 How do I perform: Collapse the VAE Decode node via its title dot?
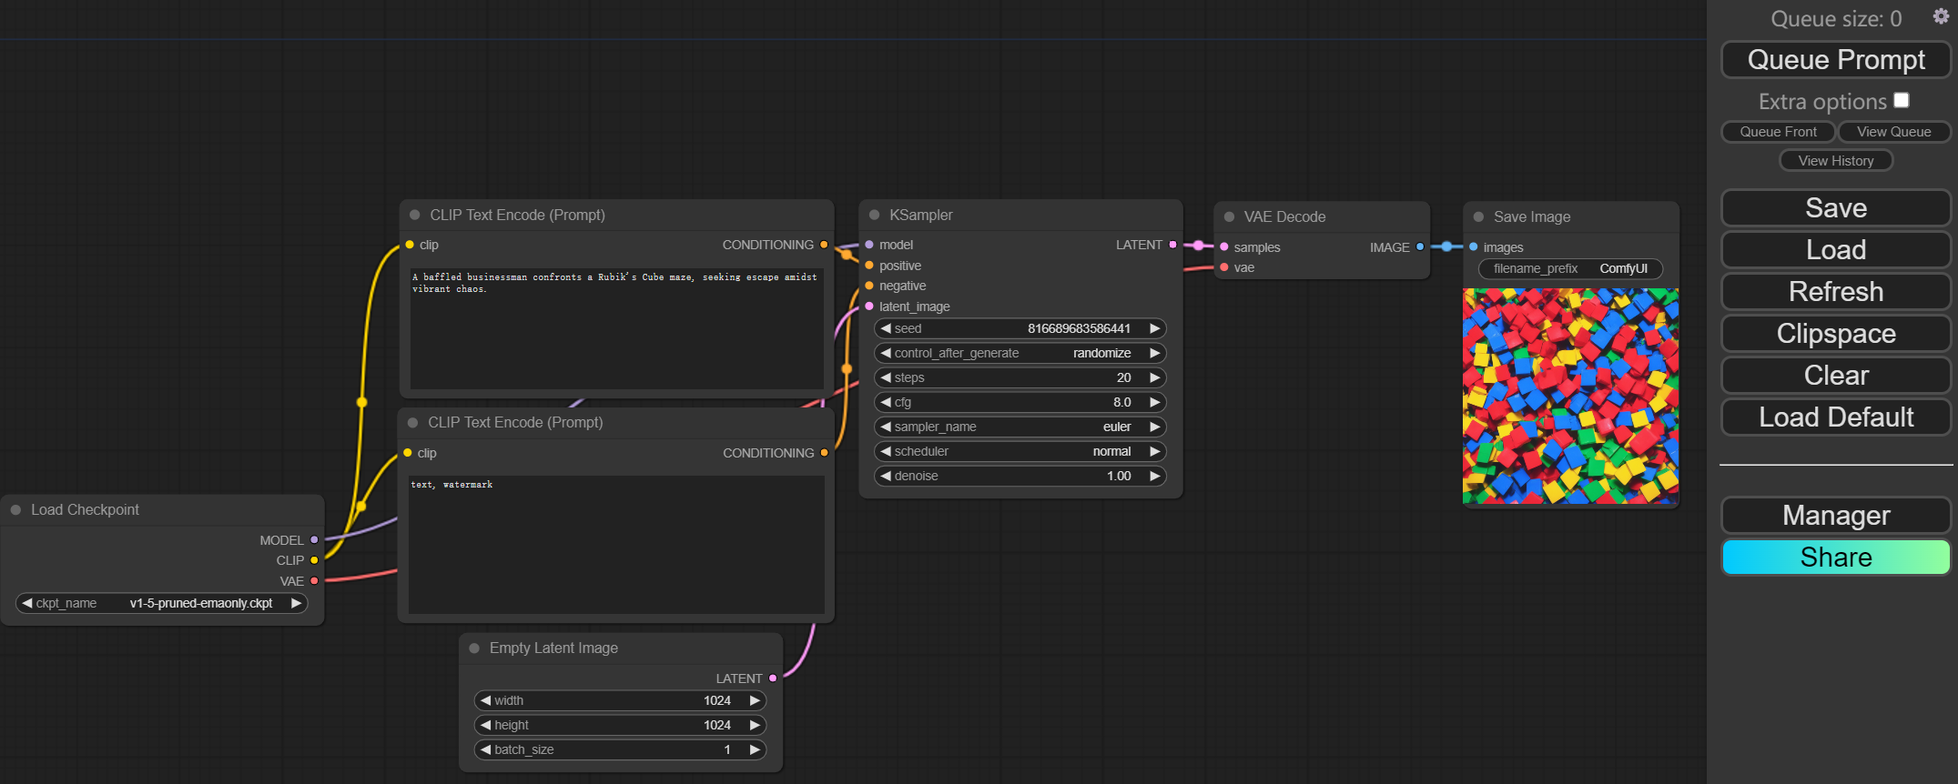(1229, 216)
